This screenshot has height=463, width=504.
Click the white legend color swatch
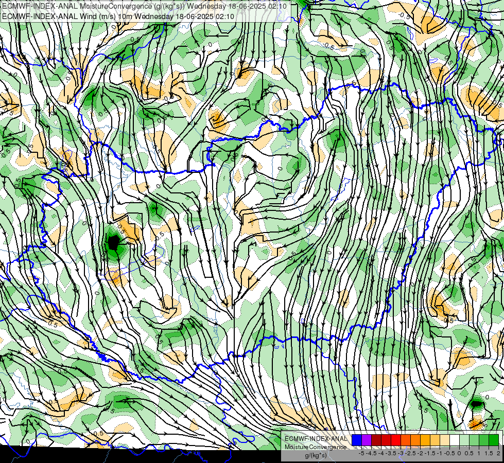455,440
